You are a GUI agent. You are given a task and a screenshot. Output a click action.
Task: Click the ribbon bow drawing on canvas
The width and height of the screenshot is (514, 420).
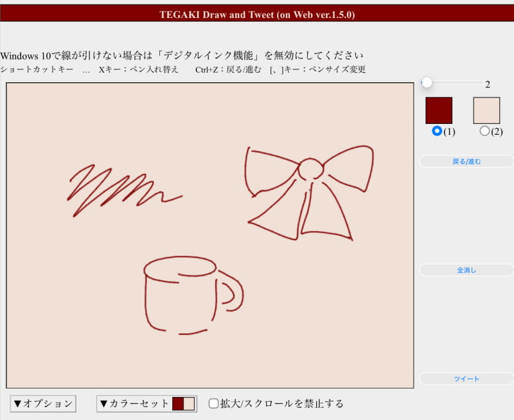(x=309, y=193)
